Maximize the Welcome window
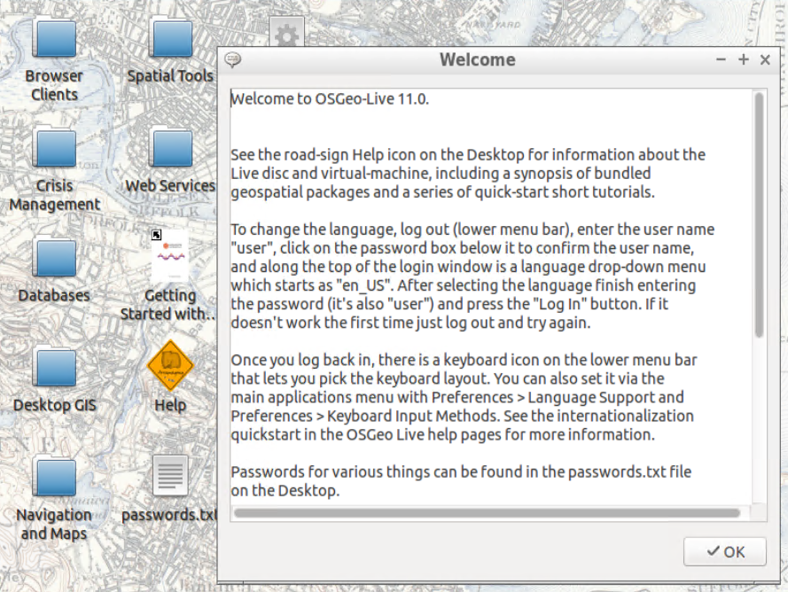This screenshot has width=788, height=592. coord(744,59)
